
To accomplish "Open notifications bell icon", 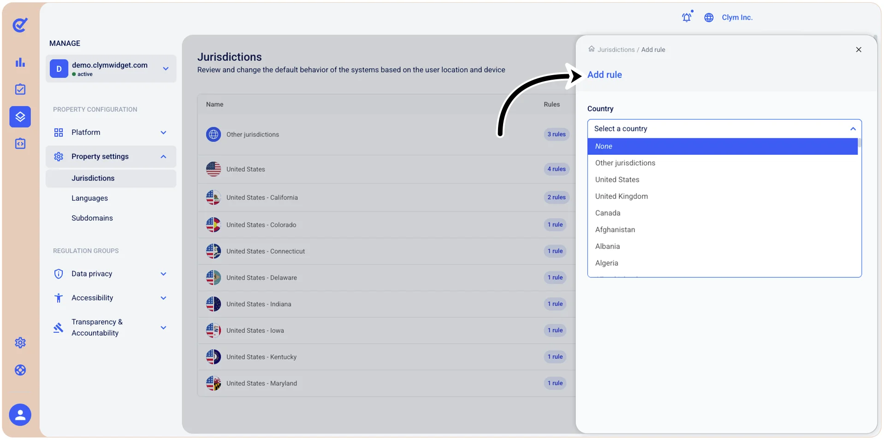I will point(687,17).
